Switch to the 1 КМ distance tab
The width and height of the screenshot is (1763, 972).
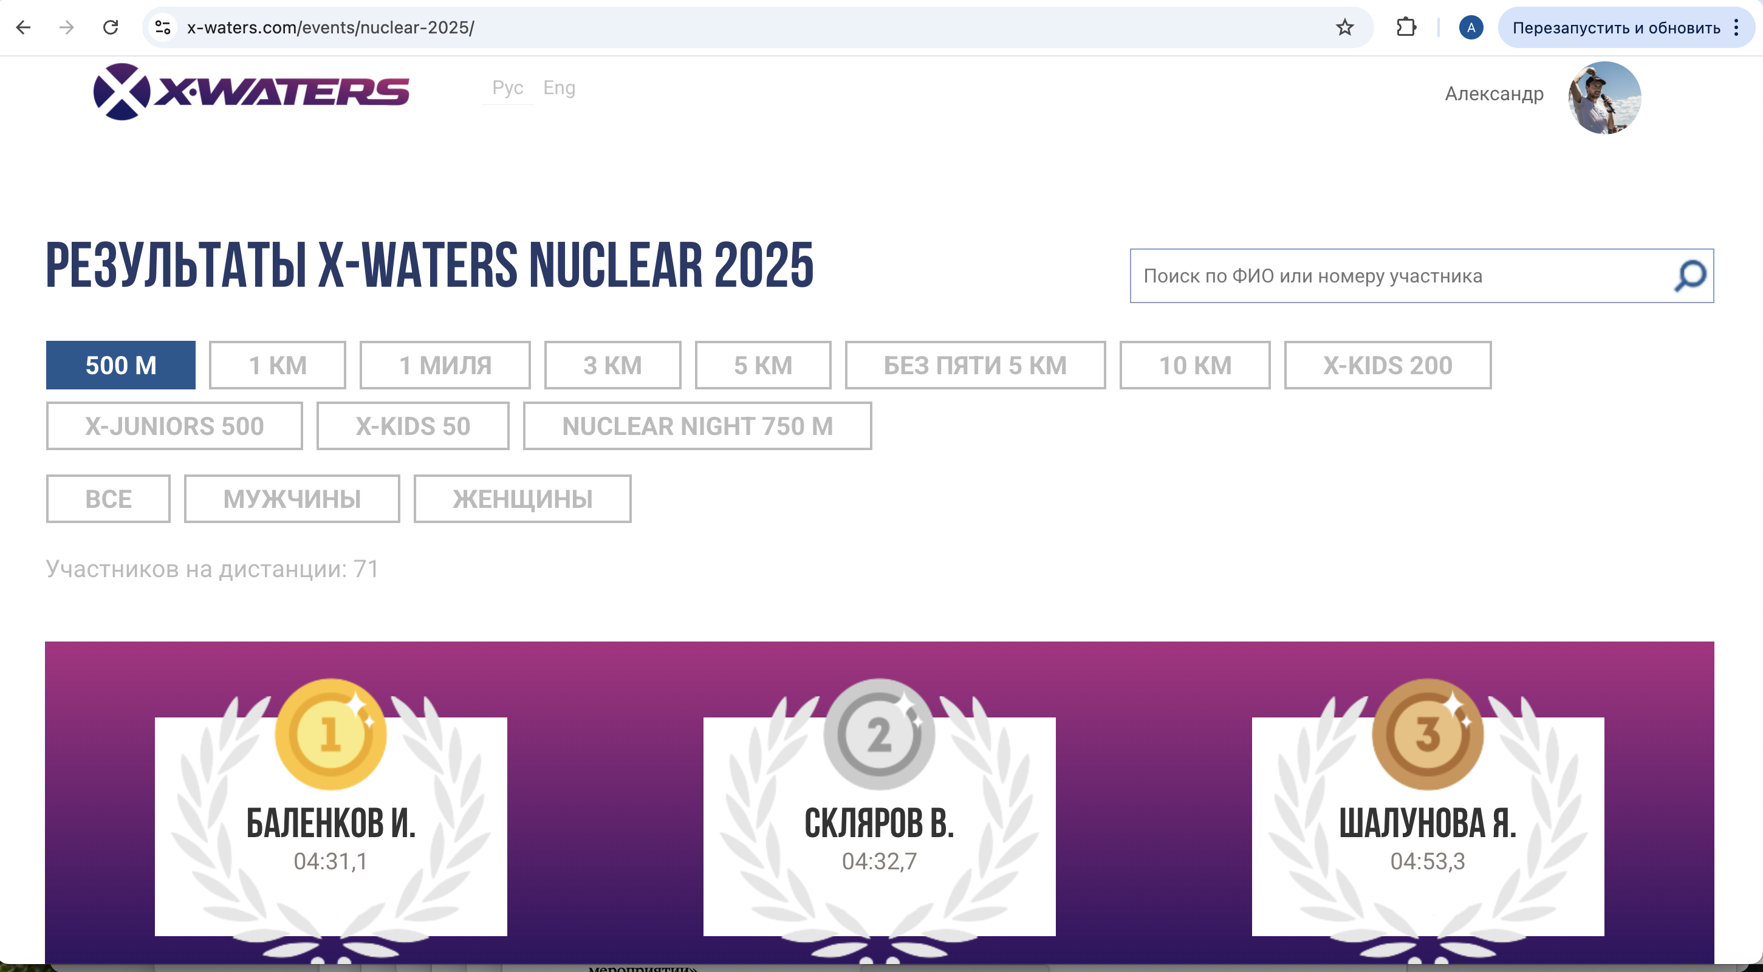pos(277,365)
